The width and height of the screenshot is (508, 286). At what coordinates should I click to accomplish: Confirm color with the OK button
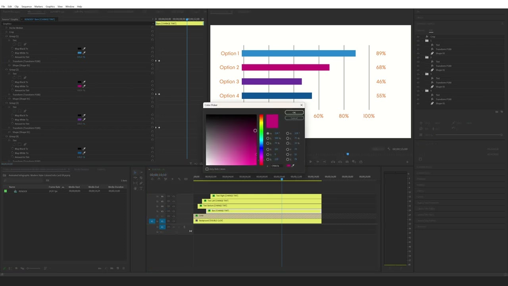[x=294, y=112]
